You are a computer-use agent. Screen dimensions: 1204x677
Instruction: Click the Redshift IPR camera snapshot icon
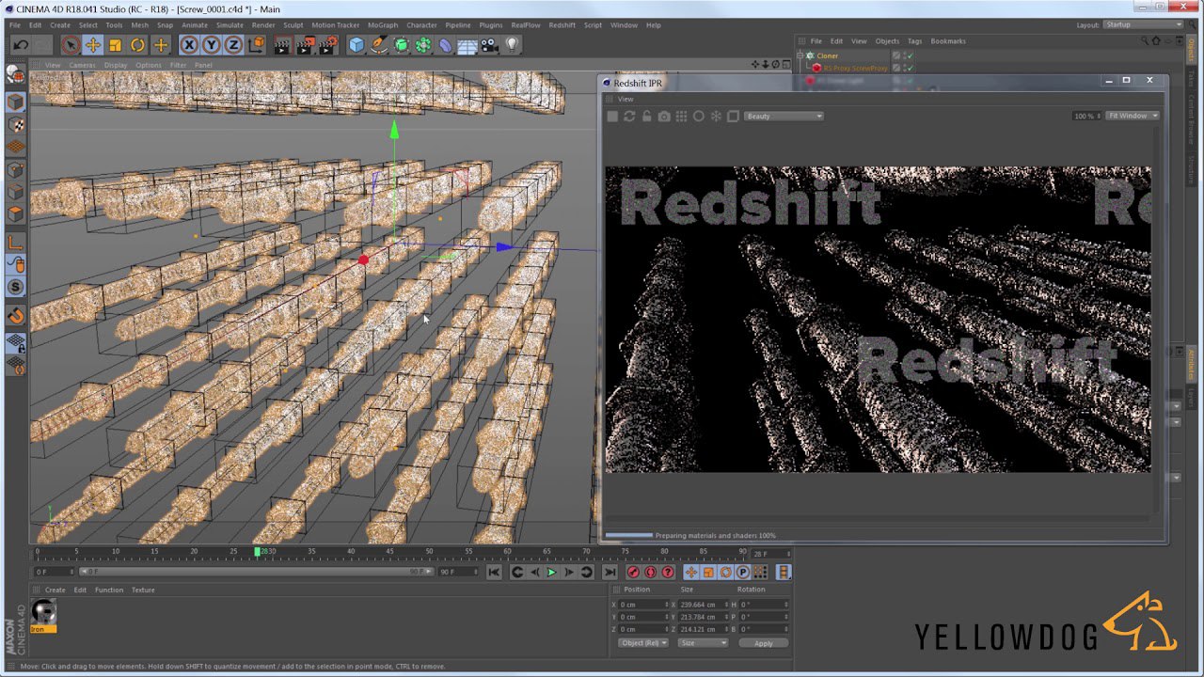[x=664, y=116]
